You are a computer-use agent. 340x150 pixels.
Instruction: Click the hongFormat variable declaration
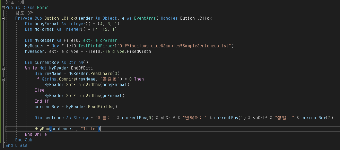(47, 24)
